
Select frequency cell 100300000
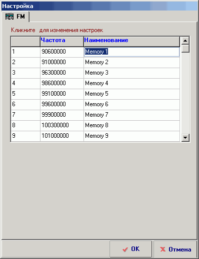tap(62, 126)
